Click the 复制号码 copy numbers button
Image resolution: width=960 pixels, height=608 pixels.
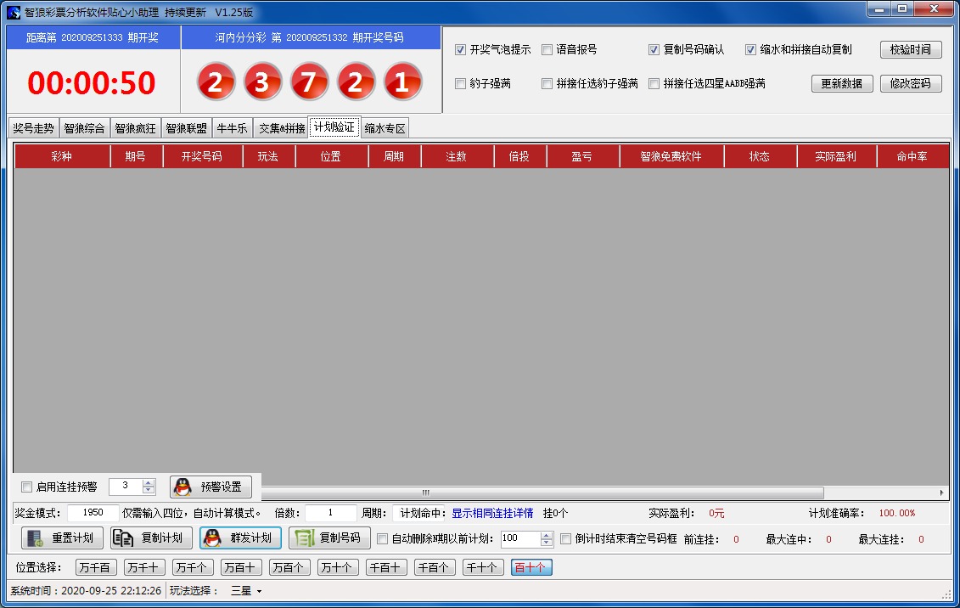point(329,538)
